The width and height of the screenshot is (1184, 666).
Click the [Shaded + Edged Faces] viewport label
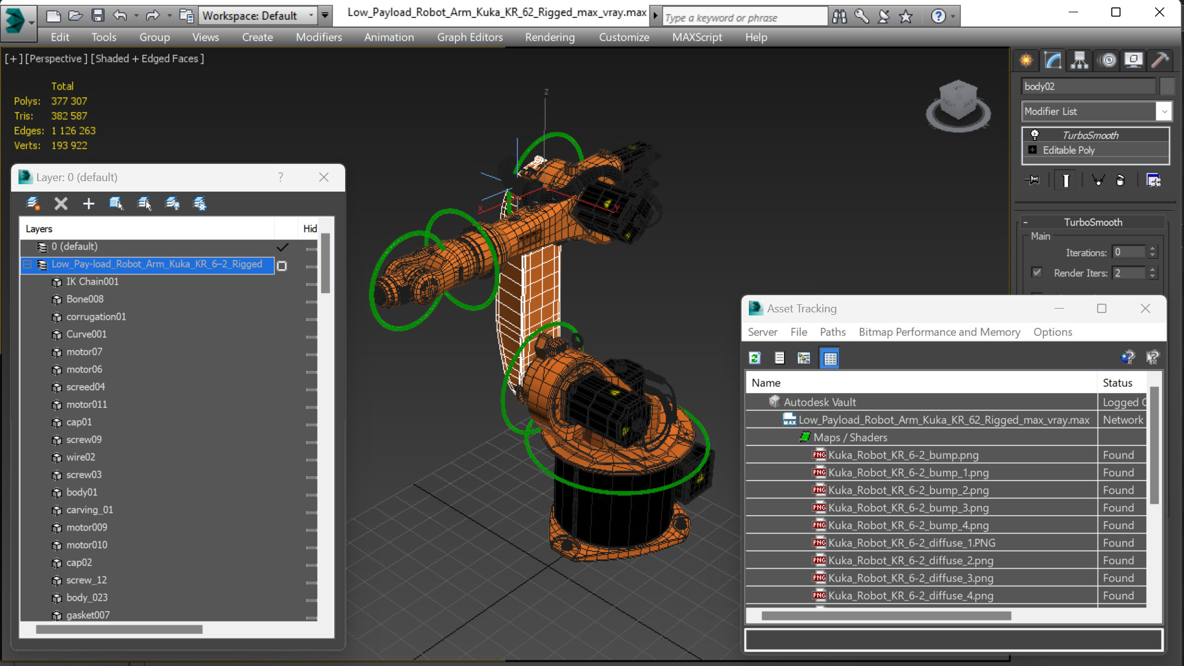click(x=147, y=59)
